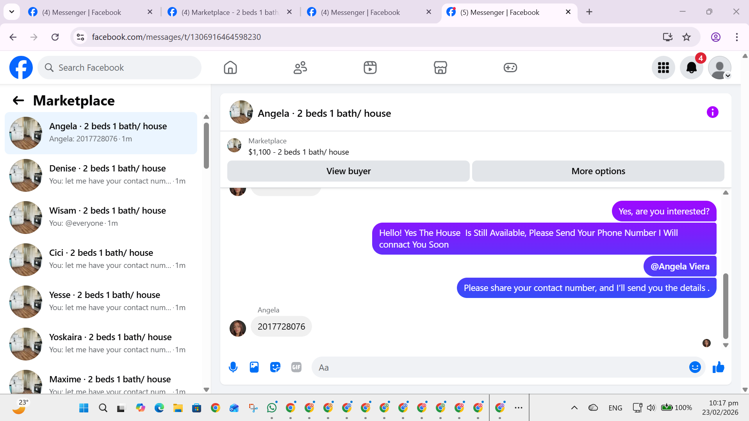This screenshot has width=749, height=421.
Task: Open Denise conversation
Action: [x=101, y=175]
